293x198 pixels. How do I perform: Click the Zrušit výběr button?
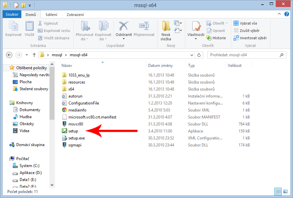click(247, 31)
